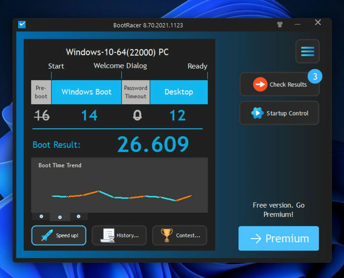The image size is (344, 278).
Task: Close the BootRacer window
Action: point(318,22)
